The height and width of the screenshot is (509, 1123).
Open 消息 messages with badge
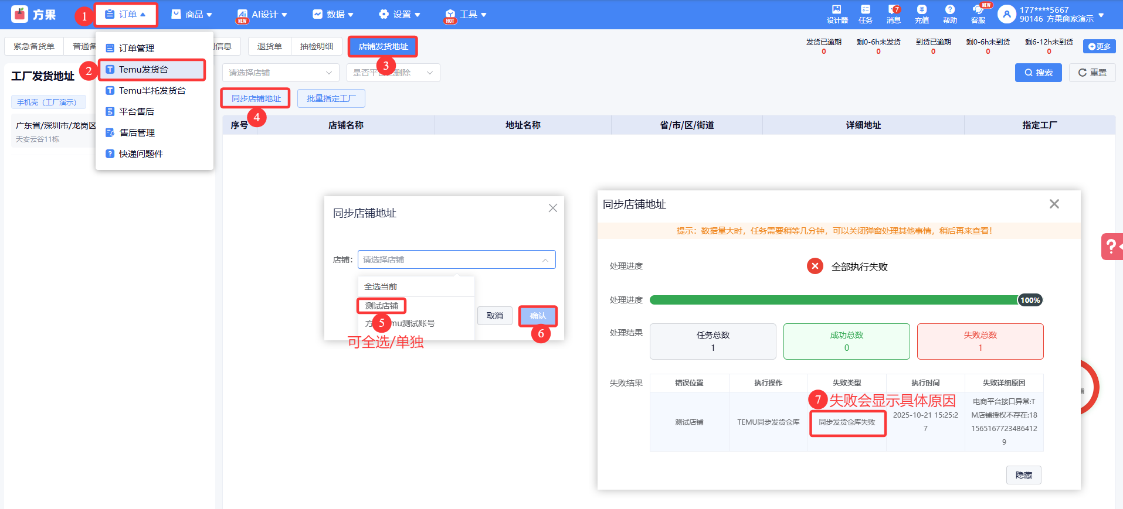tap(893, 10)
